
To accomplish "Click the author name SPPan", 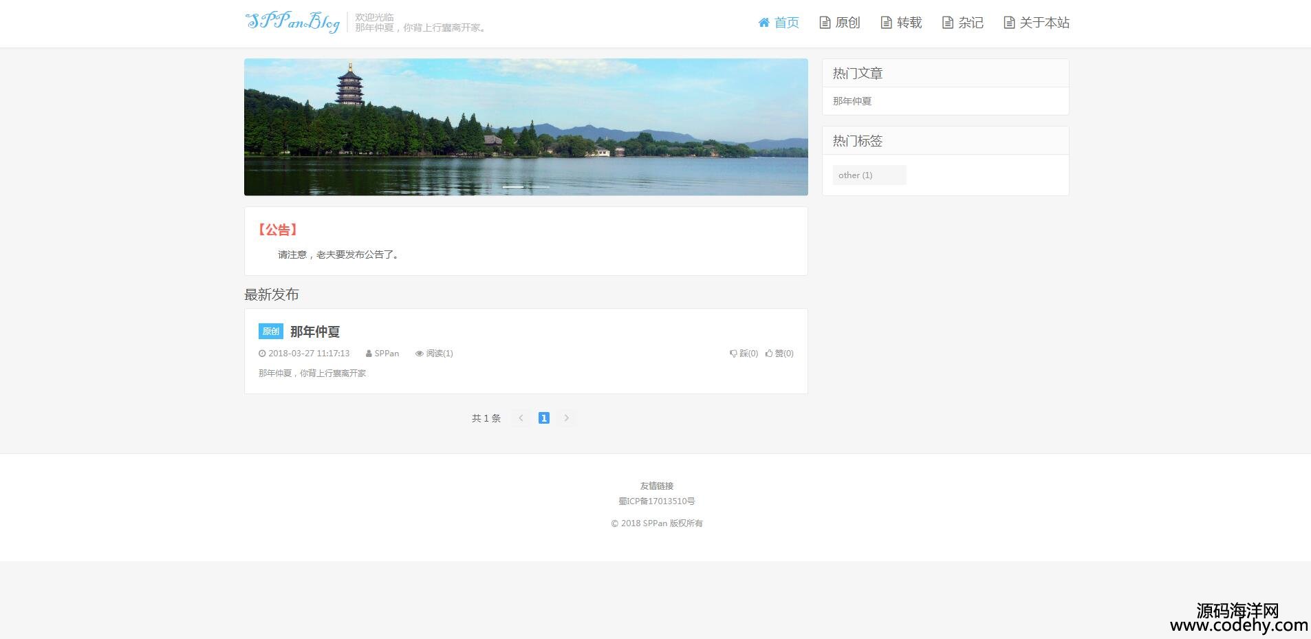I will tap(387, 354).
